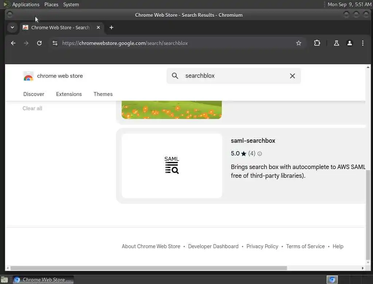The height and width of the screenshot is (284, 373).
Task: Open Developer Dashboard link
Action: tap(213, 246)
